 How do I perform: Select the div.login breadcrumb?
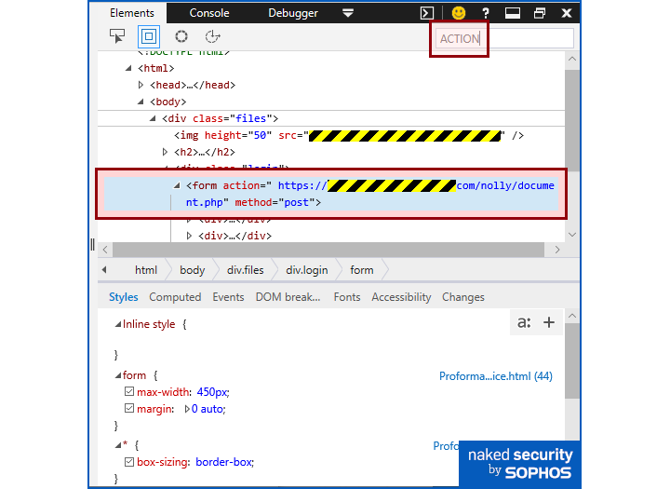[x=307, y=270]
